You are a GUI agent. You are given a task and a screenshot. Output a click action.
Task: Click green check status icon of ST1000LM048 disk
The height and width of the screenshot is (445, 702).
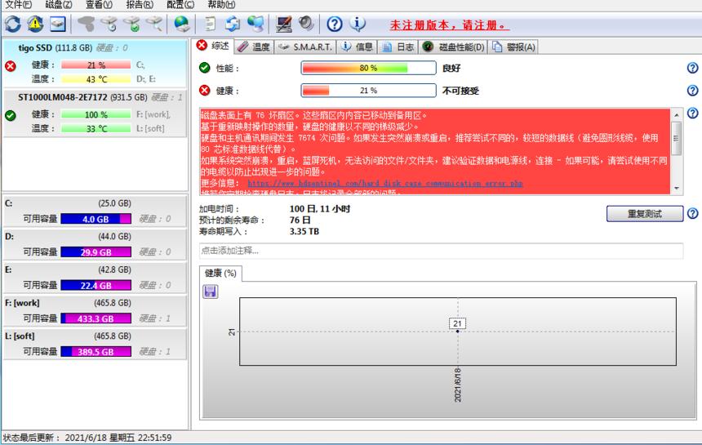point(11,115)
